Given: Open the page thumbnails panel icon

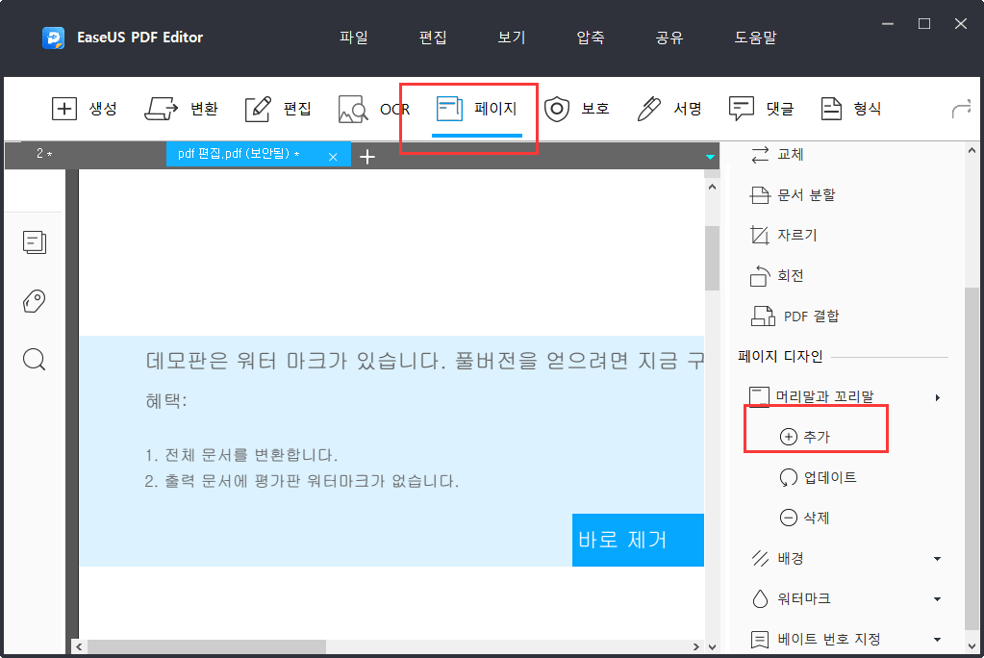Looking at the screenshot, I should [34, 241].
